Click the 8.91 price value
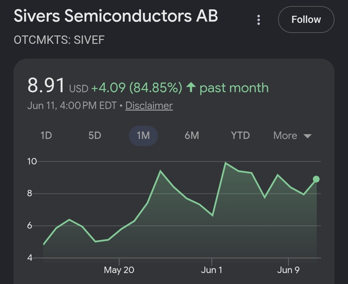This screenshot has width=348, height=284. [x=46, y=85]
